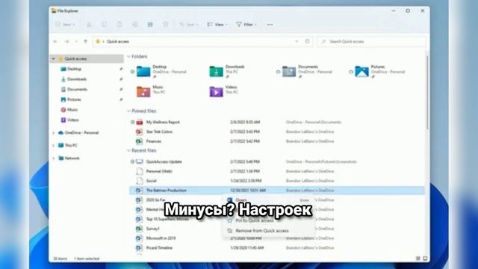Select the Star Trek Colors file
This screenshot has height=269, width=478.
click(x=159, y=132)
